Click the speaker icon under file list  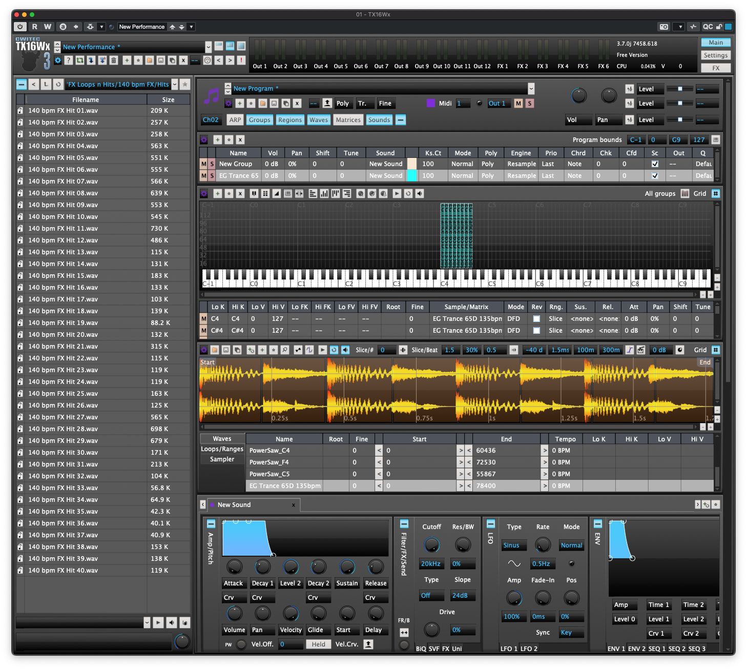(172, 622)
